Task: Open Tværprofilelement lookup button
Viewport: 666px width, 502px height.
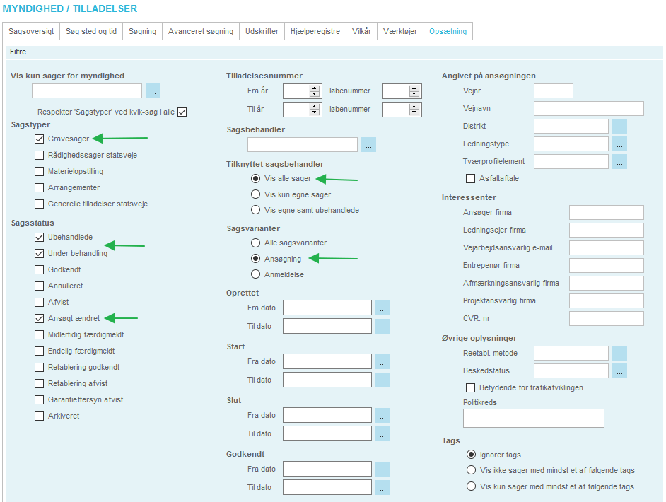Action: coord(619,162)
